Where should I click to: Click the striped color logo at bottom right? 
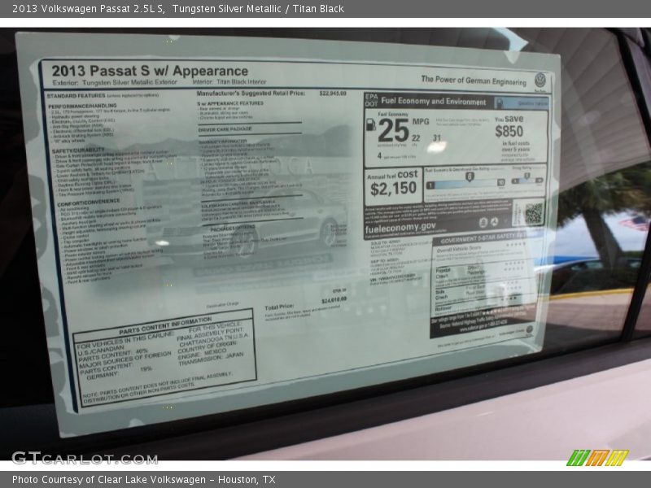tap(597, 458)
